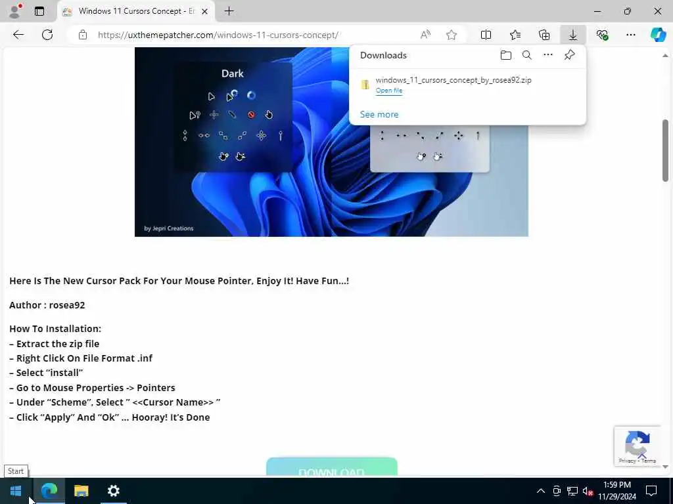
Task: Click the muted volume tray icon
Action: click(x=588, y=491)
